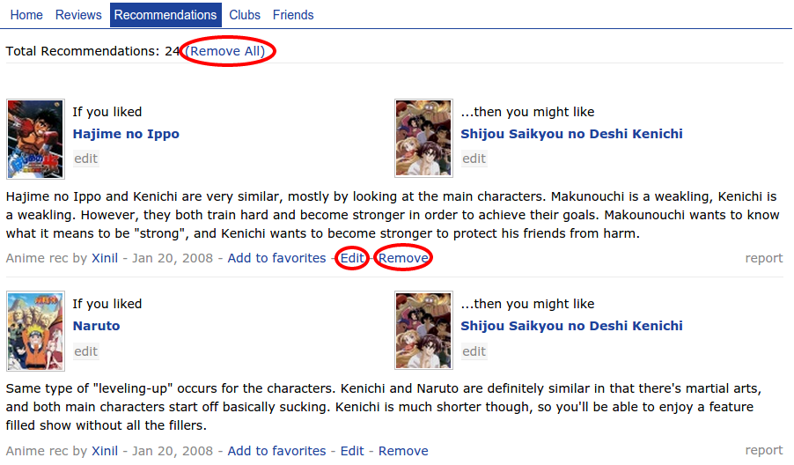Click the Remove All link
This screenshot has height=465, width=794.
(x=224, y=51)
